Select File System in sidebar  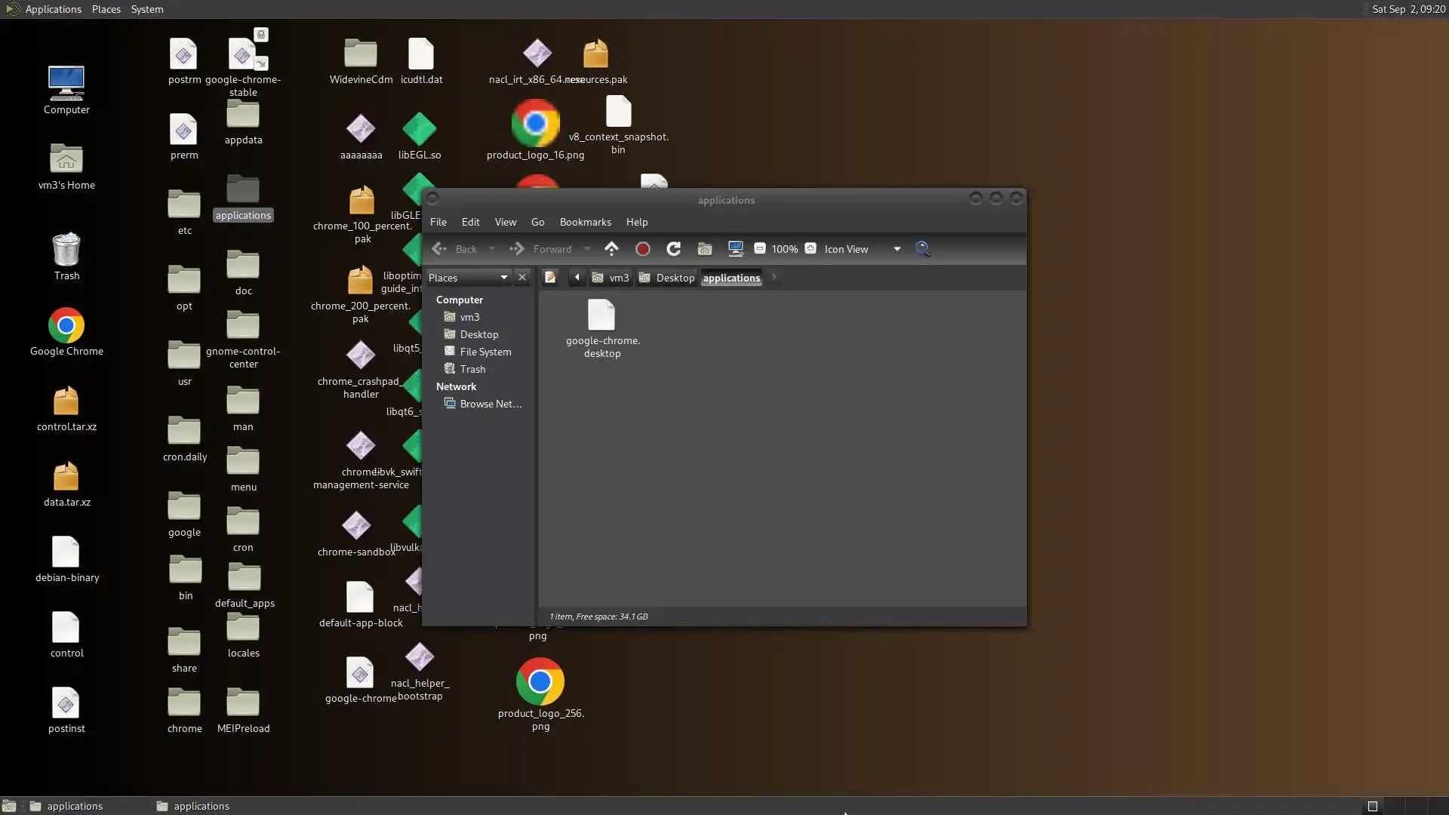click(485, 352)
